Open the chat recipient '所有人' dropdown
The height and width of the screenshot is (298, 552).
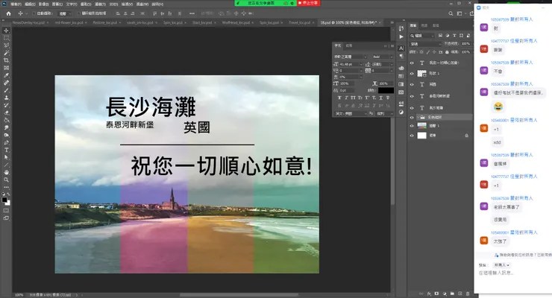pos(501,265)
